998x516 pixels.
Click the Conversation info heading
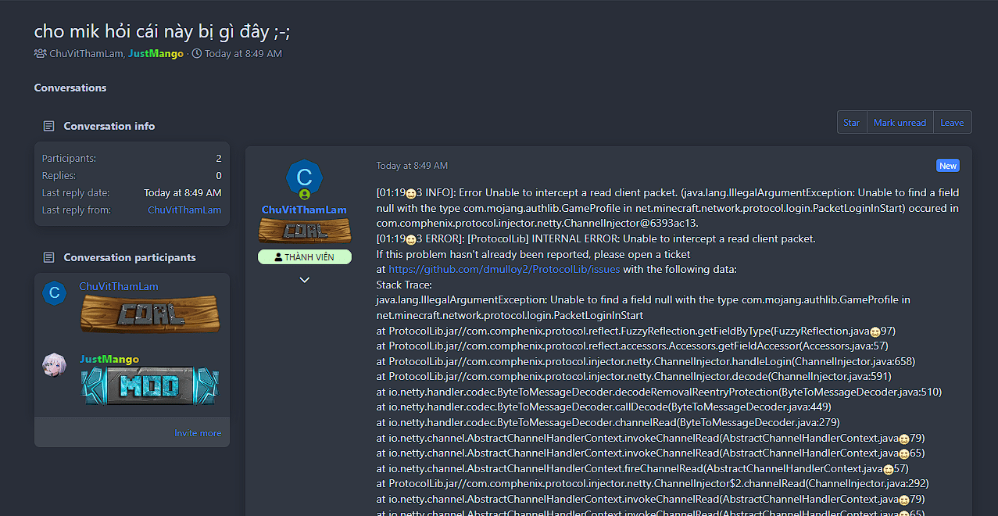(x=109, y=126)
